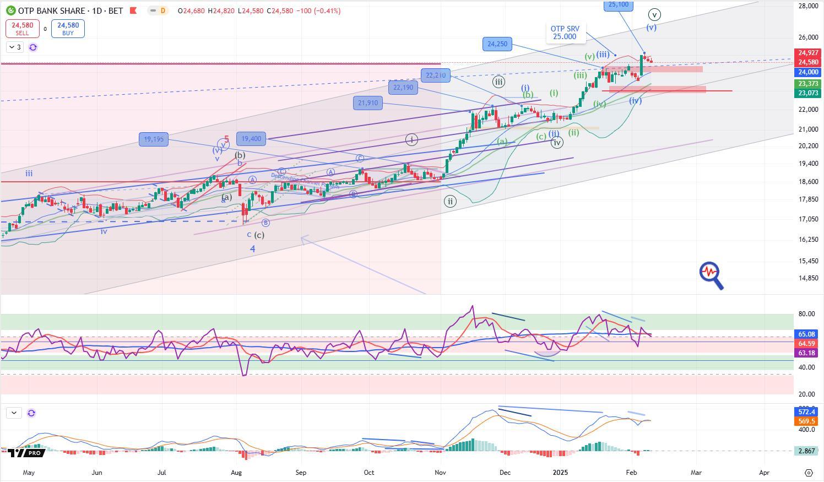Click the 23,373 green price axis label
The height and width of the screenshot is (482, 824).
(x=808, y=84)
